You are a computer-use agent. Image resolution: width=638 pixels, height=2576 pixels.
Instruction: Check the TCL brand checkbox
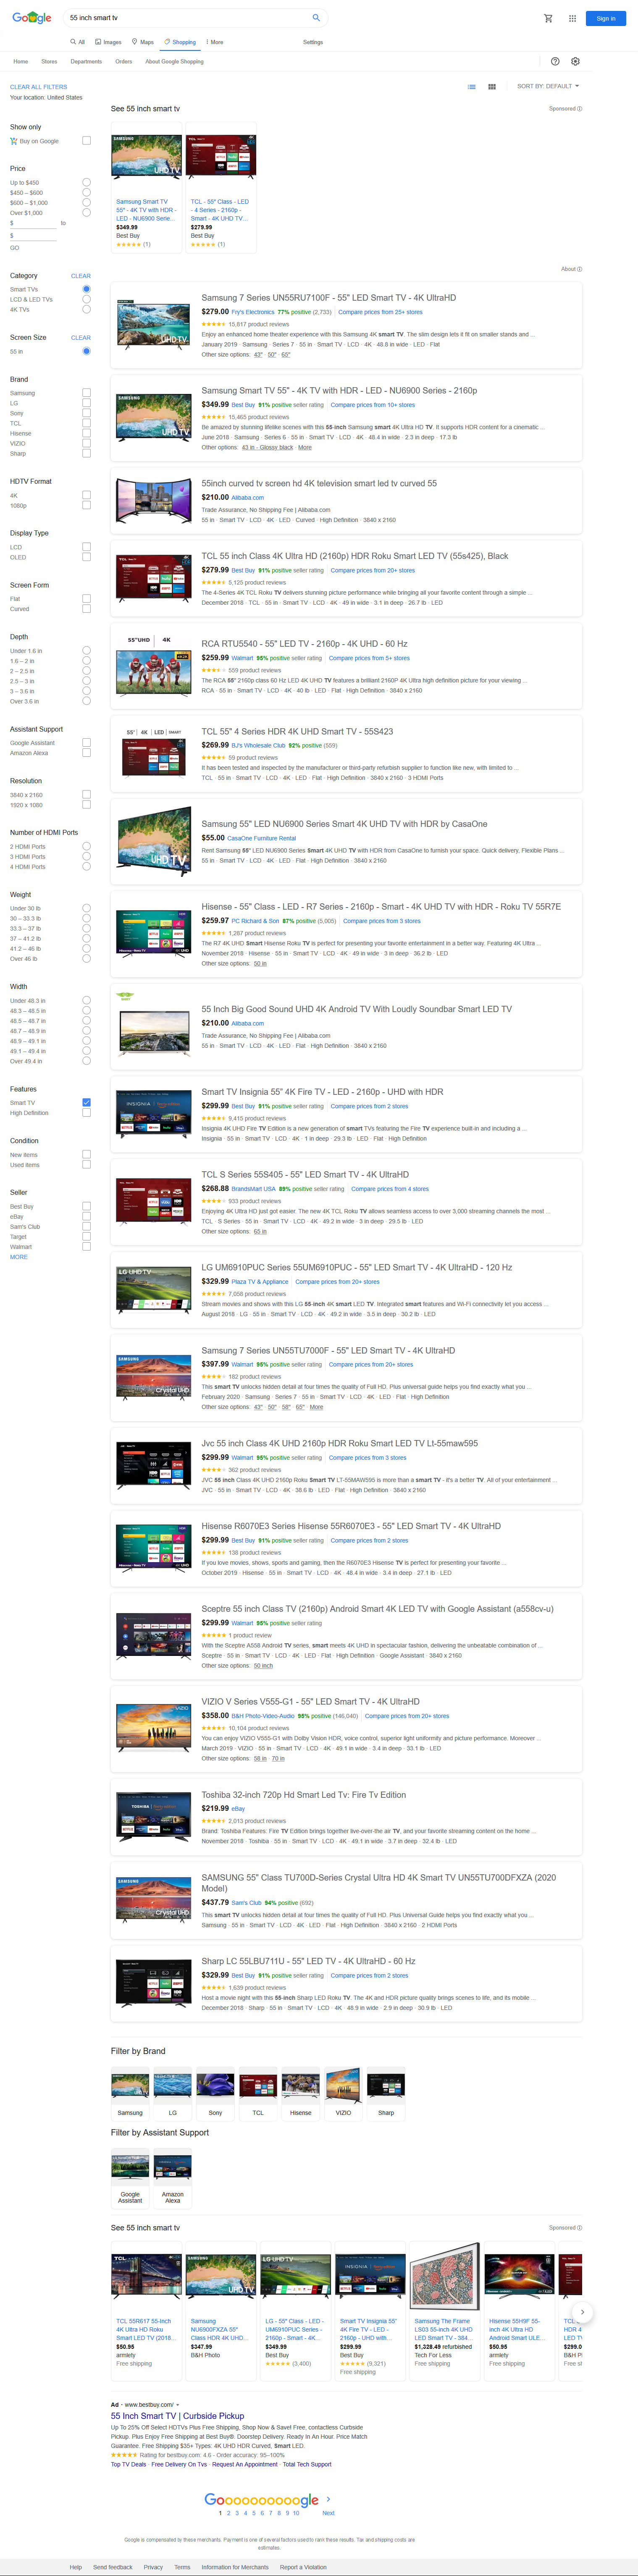point(86,423)
